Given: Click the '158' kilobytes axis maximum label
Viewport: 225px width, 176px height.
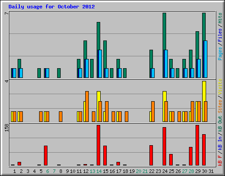Looking at the screenshot, I should pos(7,128).
